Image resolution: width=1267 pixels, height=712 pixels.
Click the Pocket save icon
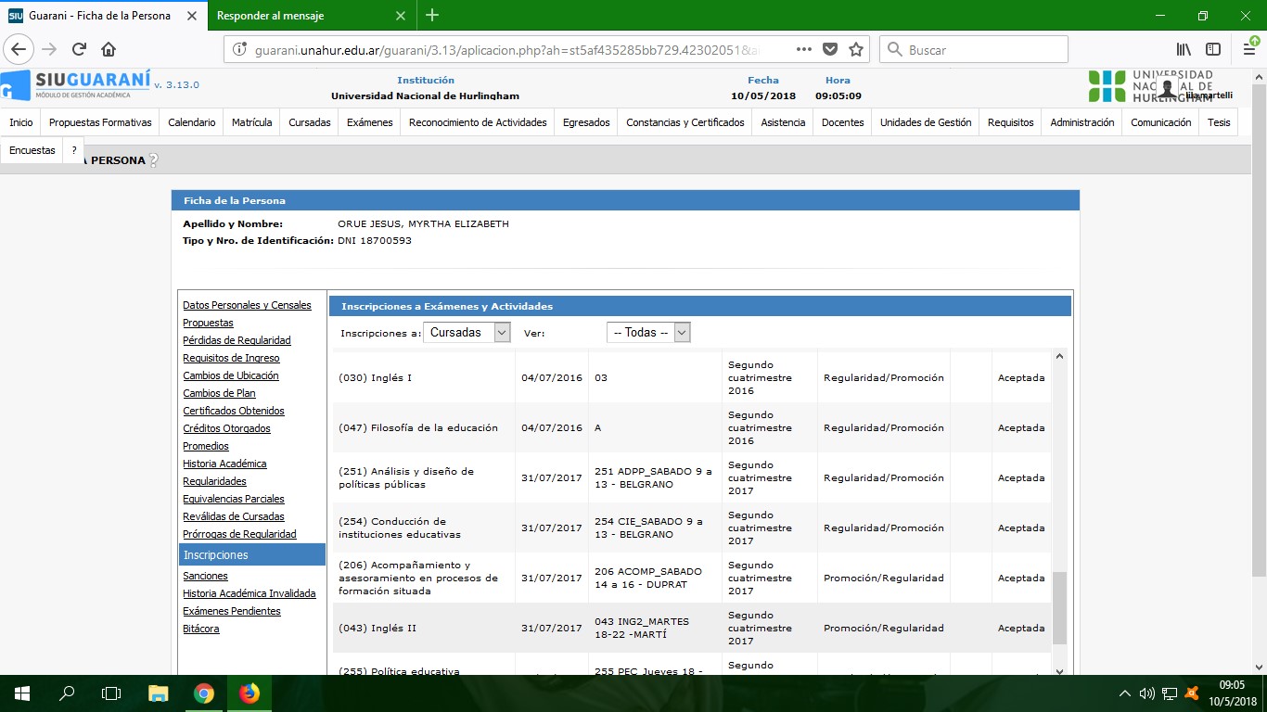pos(830,49)
